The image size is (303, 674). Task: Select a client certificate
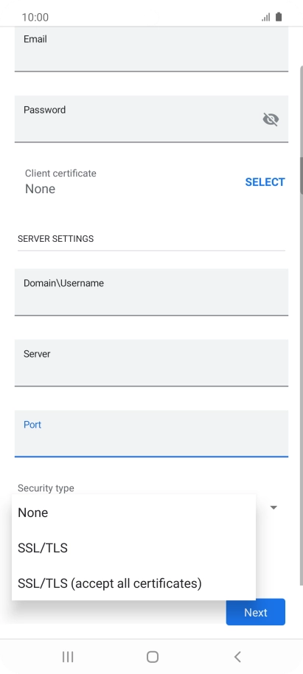[x=265, y=182]
